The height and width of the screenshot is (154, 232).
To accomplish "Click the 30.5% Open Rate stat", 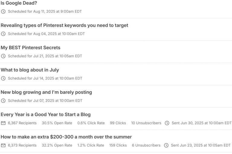I will click(57, 123).
